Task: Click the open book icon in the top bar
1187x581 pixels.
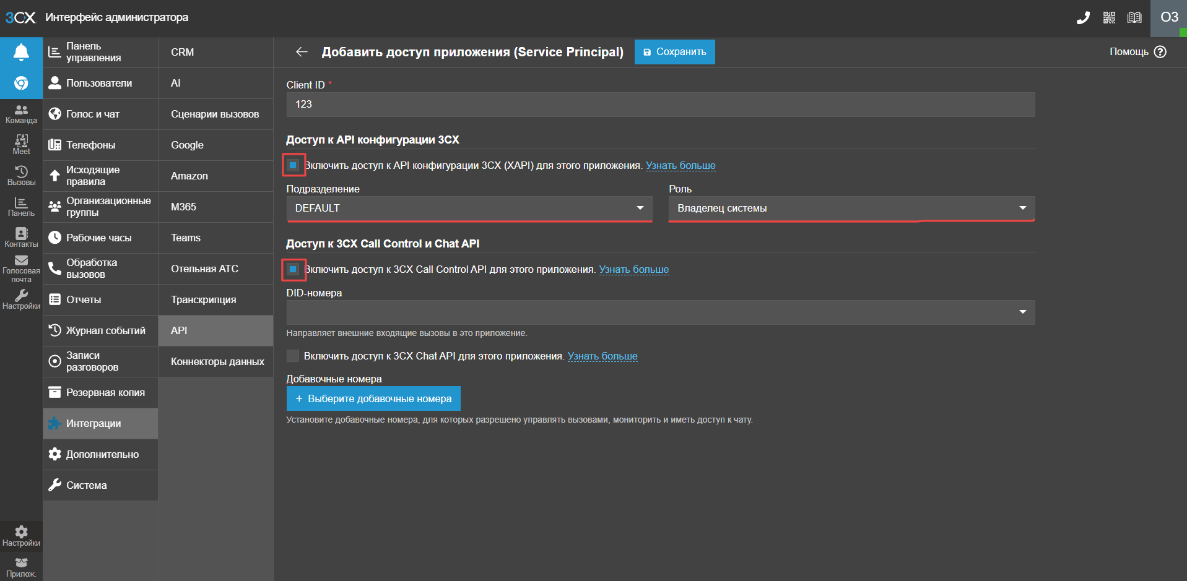Action: (1134, 18)
